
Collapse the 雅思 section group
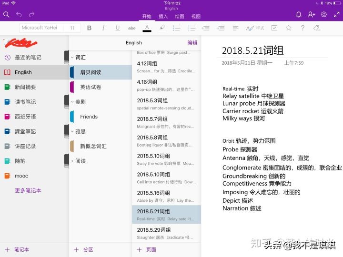pyautogui.click(x=72, y=131)
